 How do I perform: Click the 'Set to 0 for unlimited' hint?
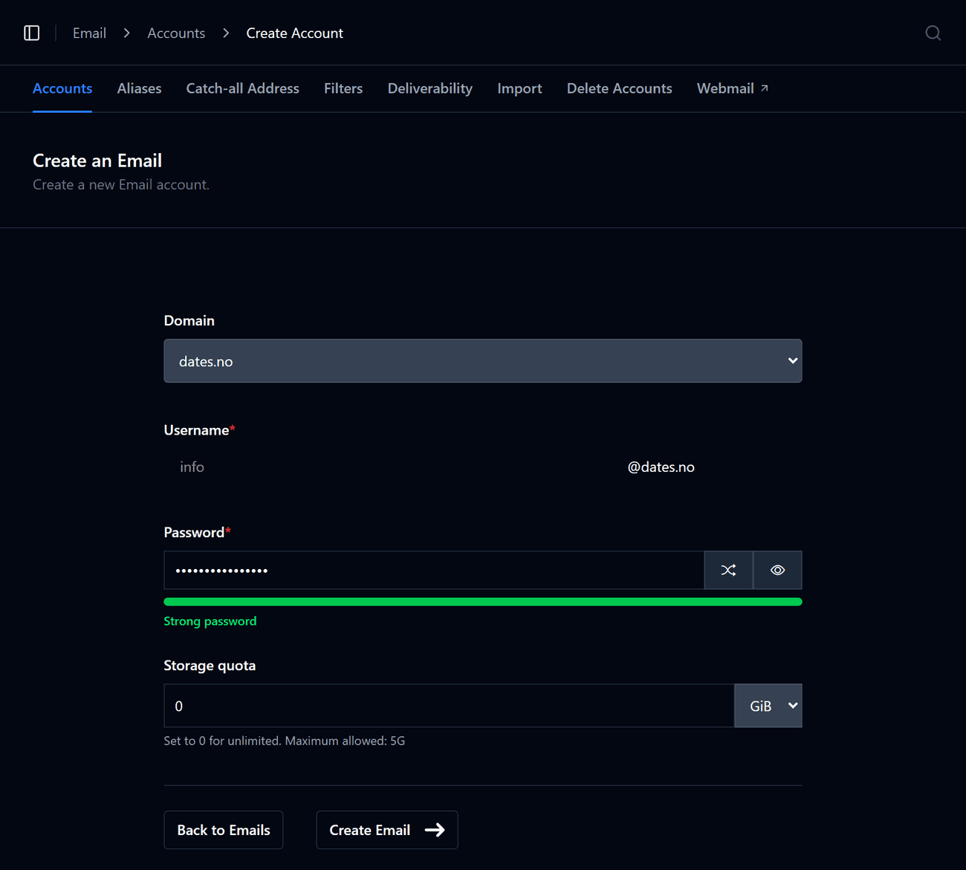click(x=285, y=741)
